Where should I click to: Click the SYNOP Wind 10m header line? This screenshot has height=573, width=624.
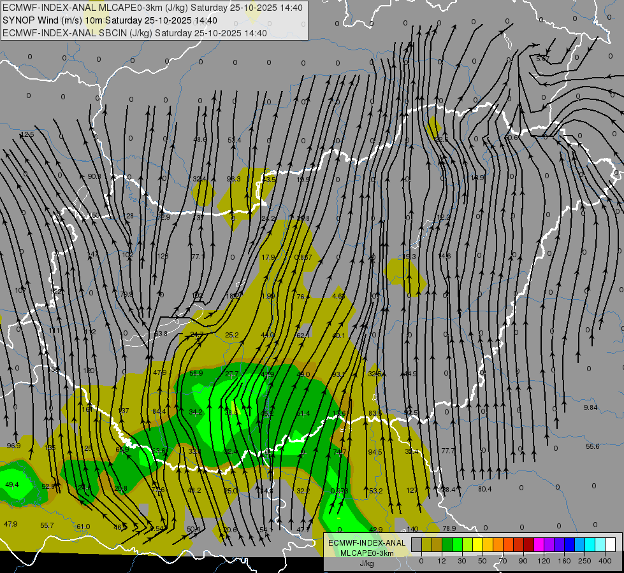pos(110,20)
